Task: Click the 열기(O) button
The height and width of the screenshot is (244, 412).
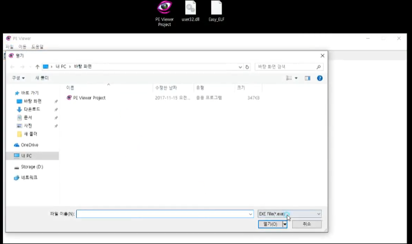Action: coord(269,224)
